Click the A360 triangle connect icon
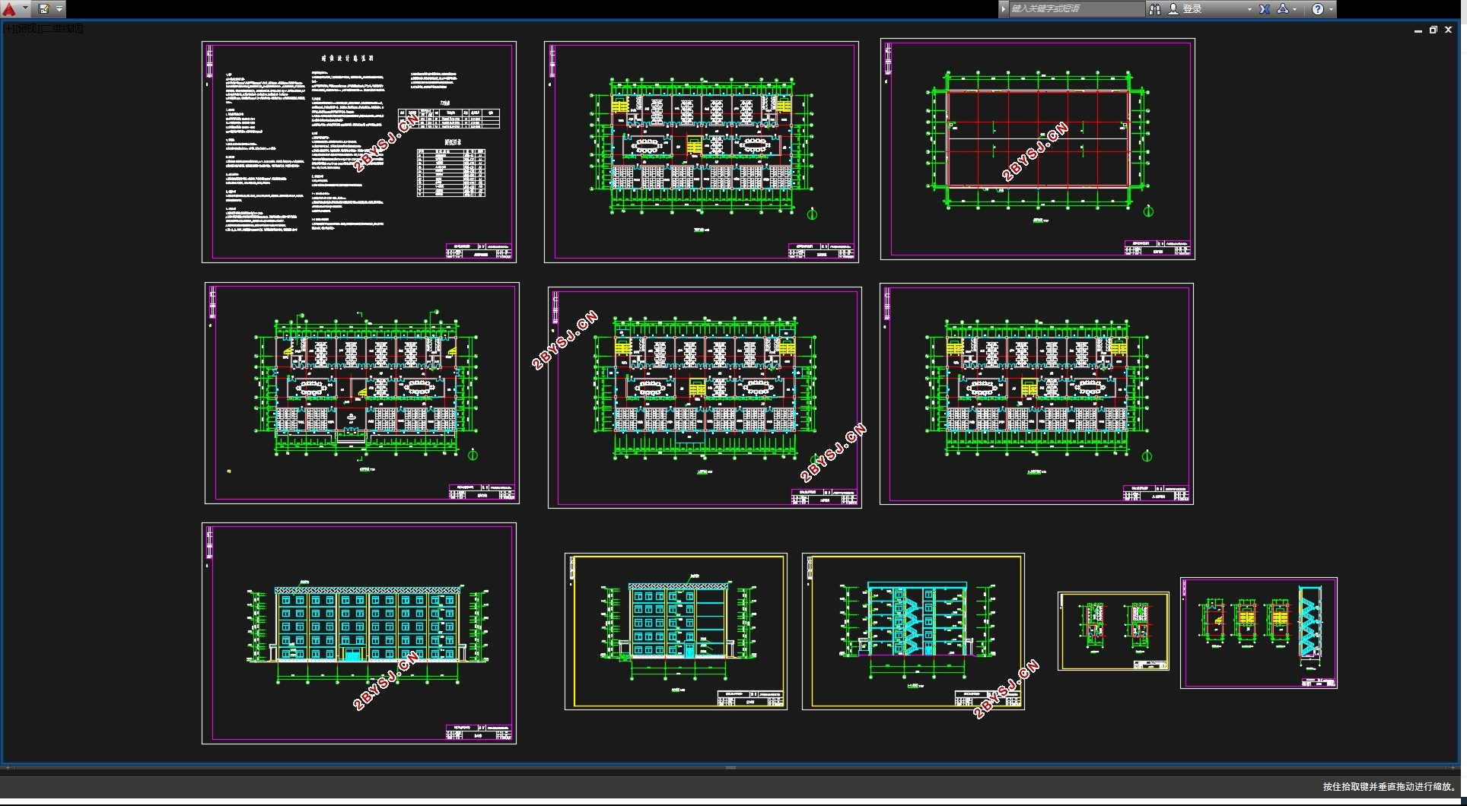This screenshot has height=806, width=1467. pos(1283,9)
